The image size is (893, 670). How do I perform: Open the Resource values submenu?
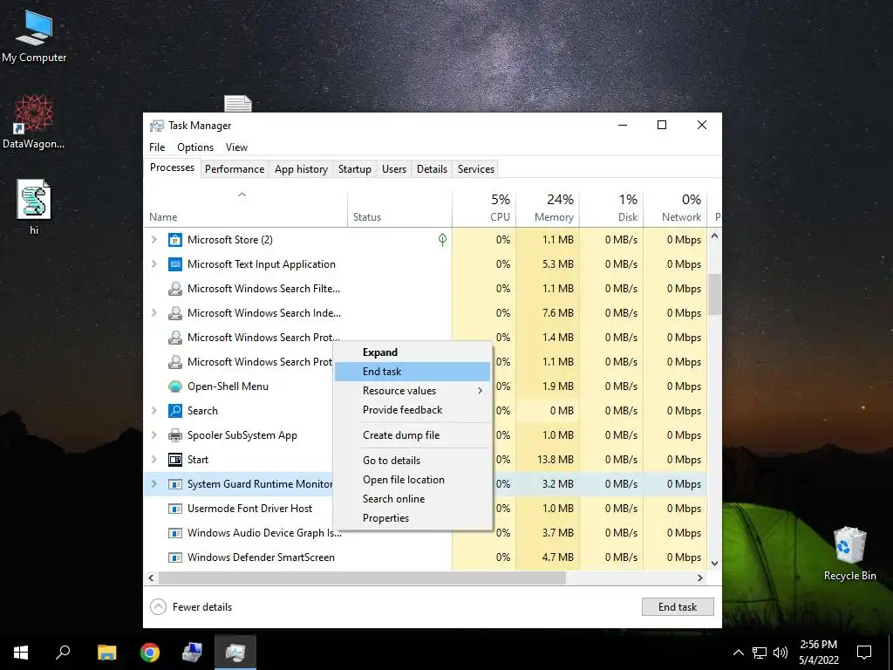412,391
